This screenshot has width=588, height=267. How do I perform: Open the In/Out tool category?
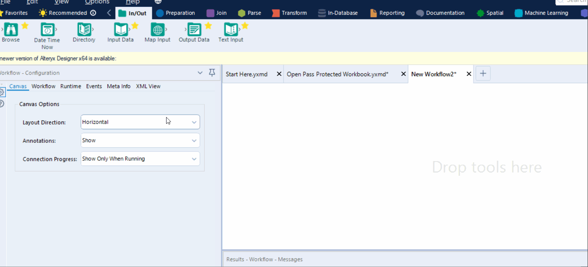pos(133,13)
